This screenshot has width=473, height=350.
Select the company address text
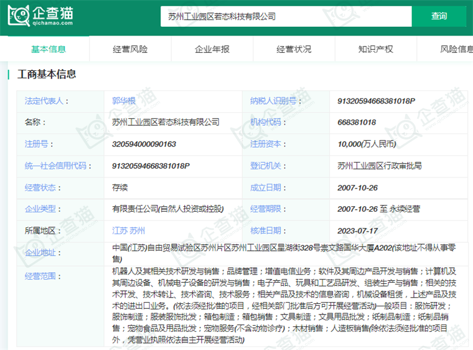(284, 253)
